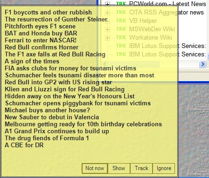This screenshot has width=209, height=178.
Task: Click 'Schumacher feels tsunami disaster more than most'
Action: pyautogui.click(x=80, y=75)
